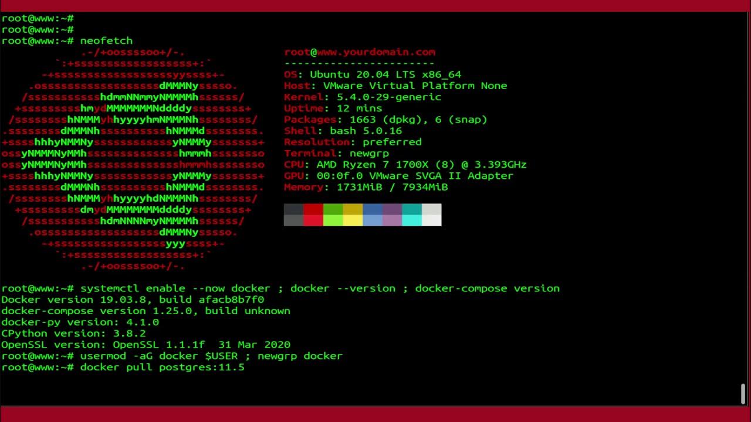The height and width of the screenshot is (422, 751).
Task: Select the mustard yellow swatch in top row
Action: 353,209
